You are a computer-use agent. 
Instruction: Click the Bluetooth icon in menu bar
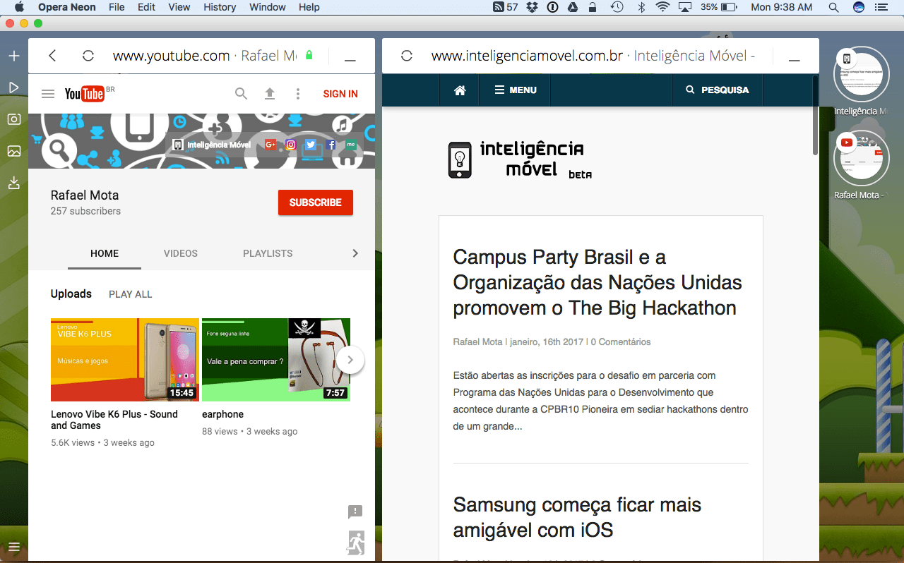[x=642, y=7]
